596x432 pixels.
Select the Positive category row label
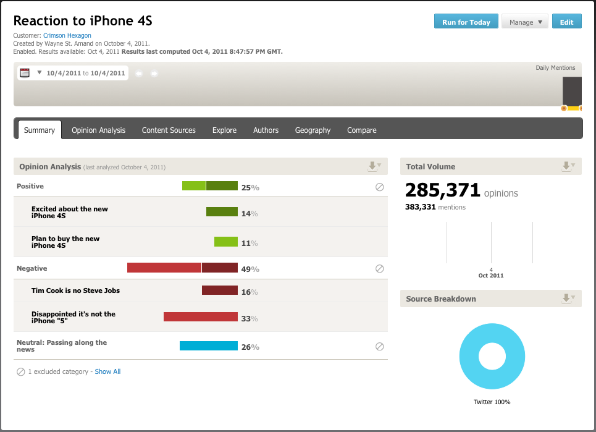tap(30, 186)
